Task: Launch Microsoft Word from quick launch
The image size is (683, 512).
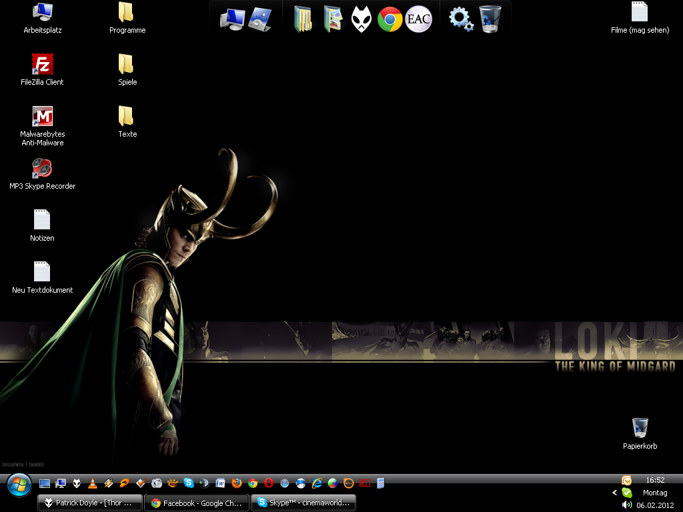Action: click(221, 483)
